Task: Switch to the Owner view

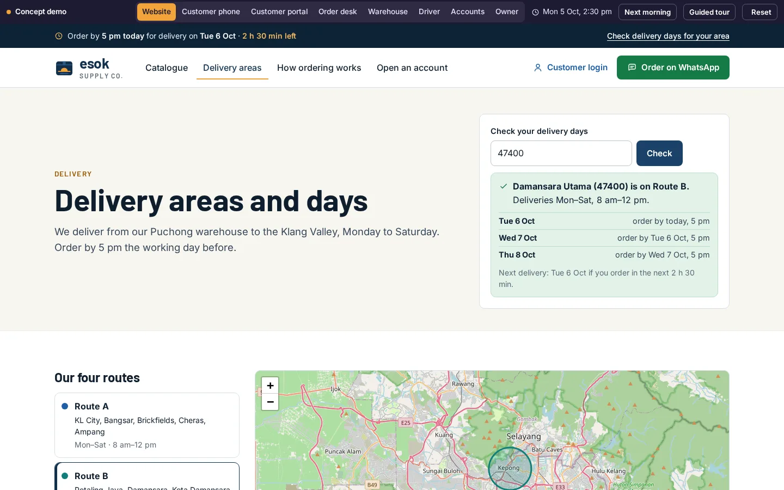Action: 507,12
